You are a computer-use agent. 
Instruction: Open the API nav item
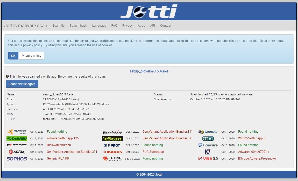[152, 25]
